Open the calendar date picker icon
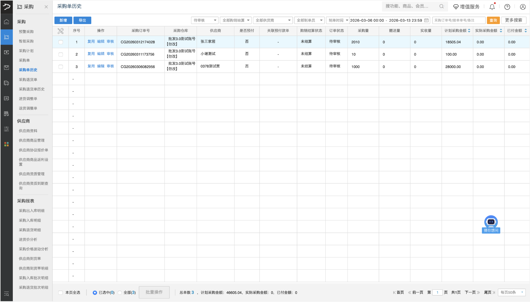Viewport: 530px width, 302px height. click(x=426, y=20)
